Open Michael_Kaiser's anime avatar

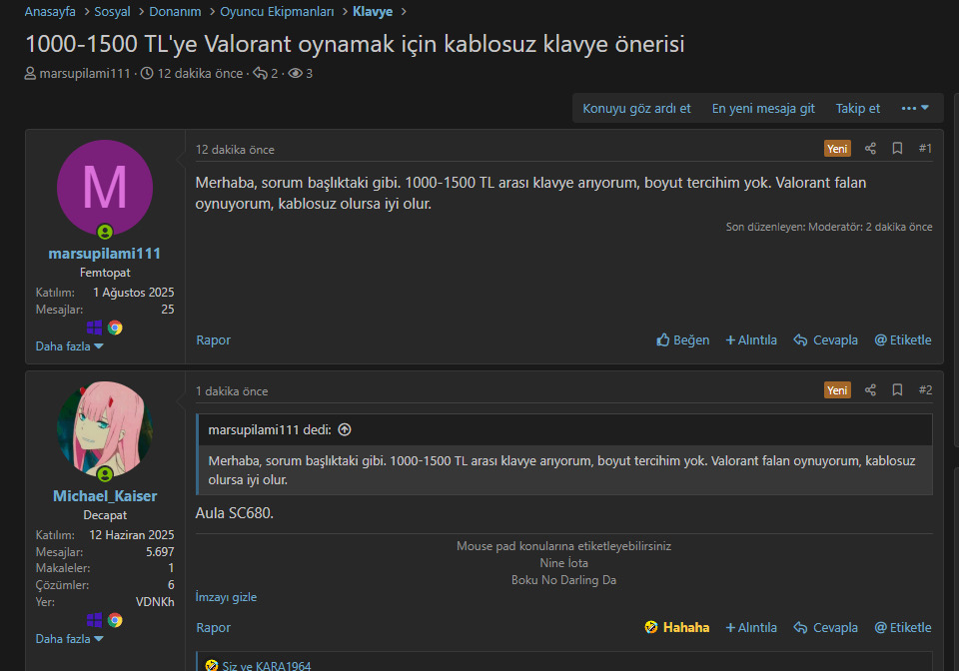(105, 429)
